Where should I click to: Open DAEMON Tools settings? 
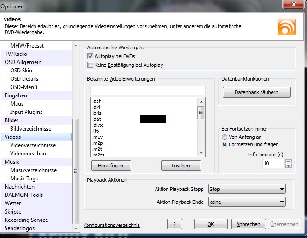(36, 195)
